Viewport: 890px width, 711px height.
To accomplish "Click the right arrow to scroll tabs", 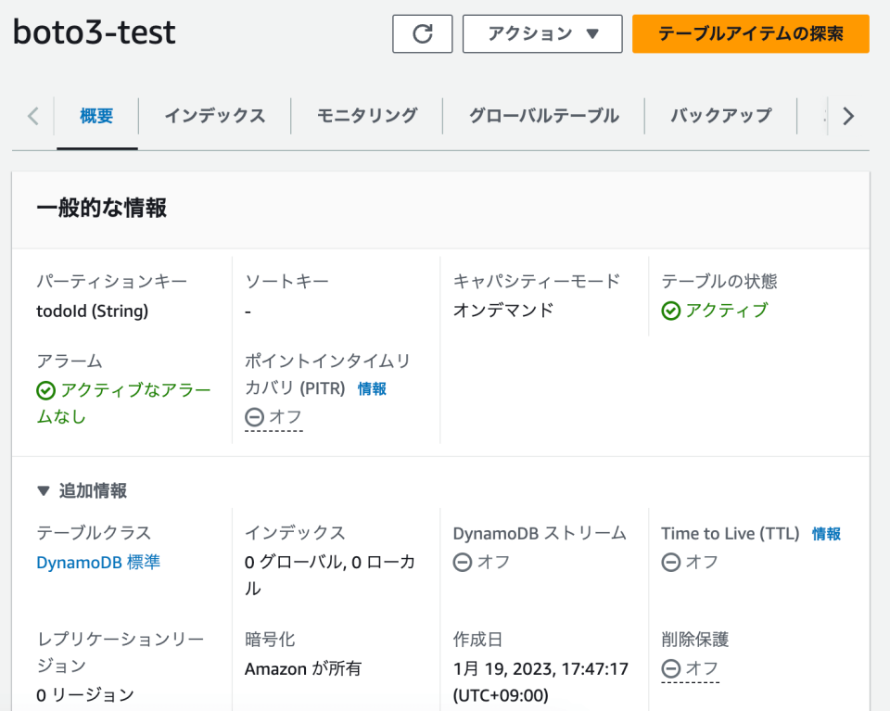I will [847, 115].
